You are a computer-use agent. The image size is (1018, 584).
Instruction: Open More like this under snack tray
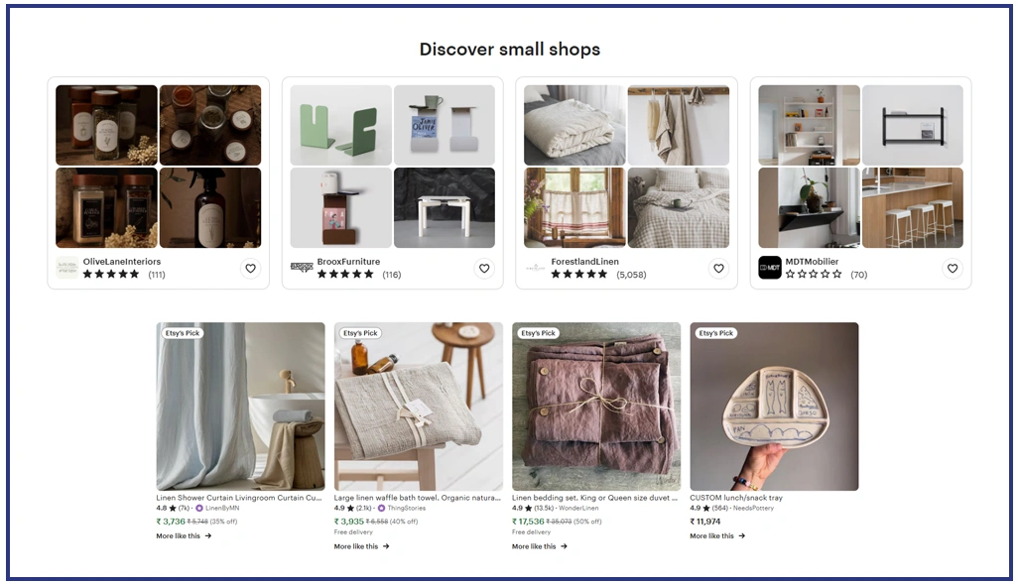[x=717, y=536]
